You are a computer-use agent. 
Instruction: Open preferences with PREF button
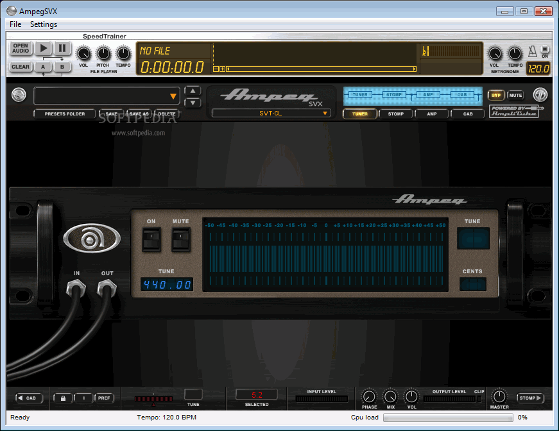[x=104, y=398]
